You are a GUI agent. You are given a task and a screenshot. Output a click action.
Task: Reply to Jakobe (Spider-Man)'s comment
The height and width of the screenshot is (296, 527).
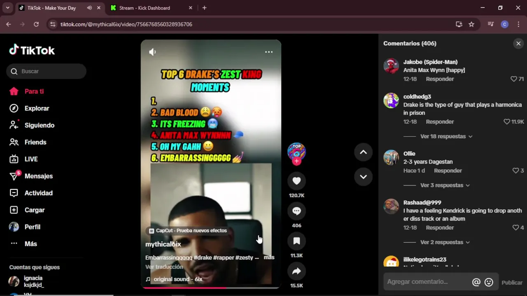pos(440,79)
